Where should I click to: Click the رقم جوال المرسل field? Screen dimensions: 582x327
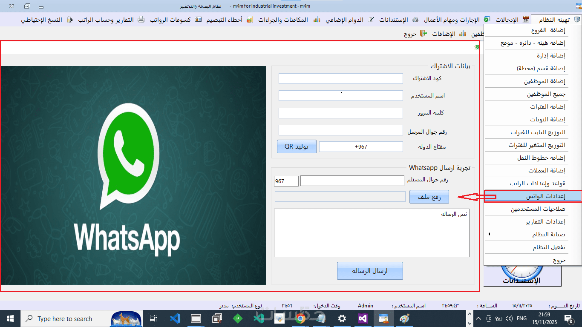(x=340, y=130)
